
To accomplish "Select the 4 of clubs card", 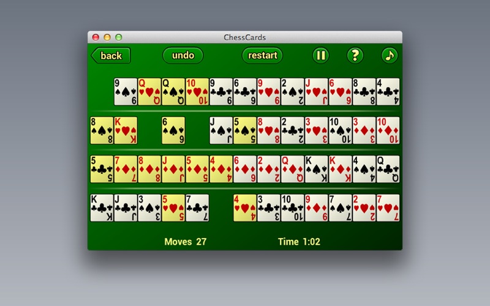I will [x=388, y=91].
